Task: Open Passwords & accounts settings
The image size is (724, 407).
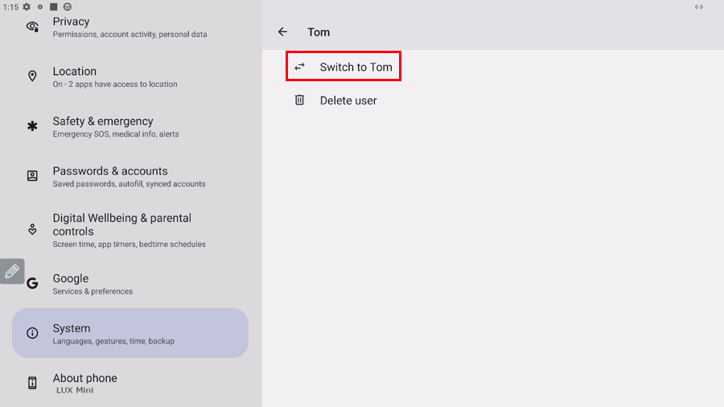Action: 129,177
